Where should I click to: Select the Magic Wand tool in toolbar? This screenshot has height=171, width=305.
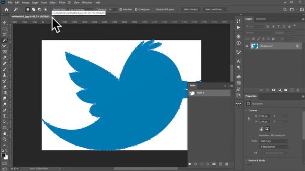[4, 40]
